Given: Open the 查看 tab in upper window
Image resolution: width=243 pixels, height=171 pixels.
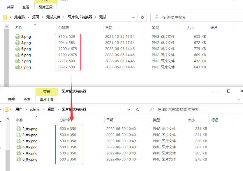Looking at the screenshot, I should coord(26,7).
